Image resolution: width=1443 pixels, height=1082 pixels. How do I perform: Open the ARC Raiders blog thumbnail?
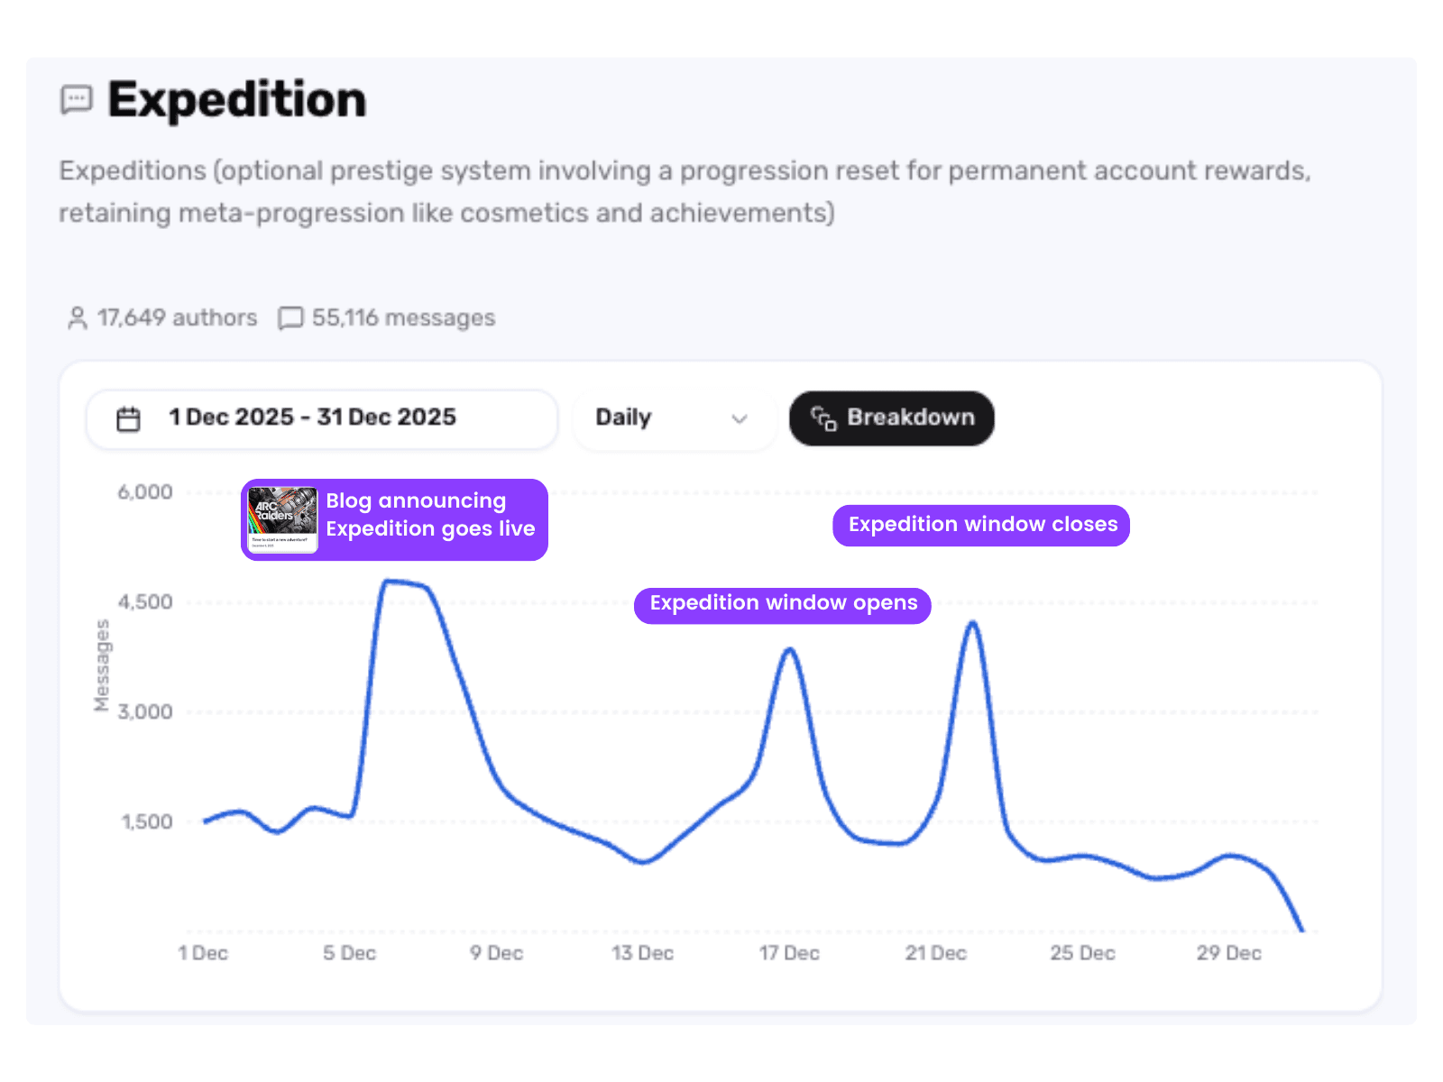[283, 519]
